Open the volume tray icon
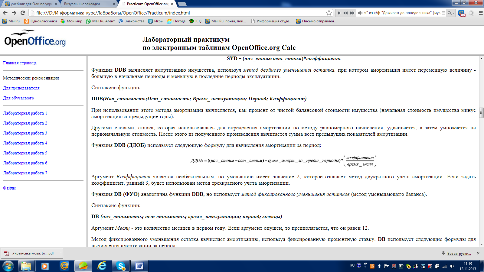Image resolution: width=484 pixels, height=272 pixels. (x=452, y=266)
